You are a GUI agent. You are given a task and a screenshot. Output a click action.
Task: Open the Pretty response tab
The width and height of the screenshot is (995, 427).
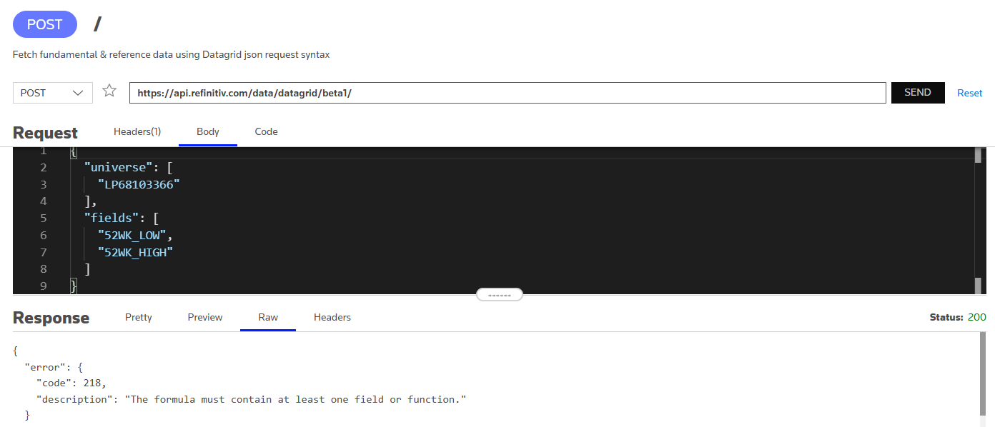pyautogui.click(x=139, y=317)
